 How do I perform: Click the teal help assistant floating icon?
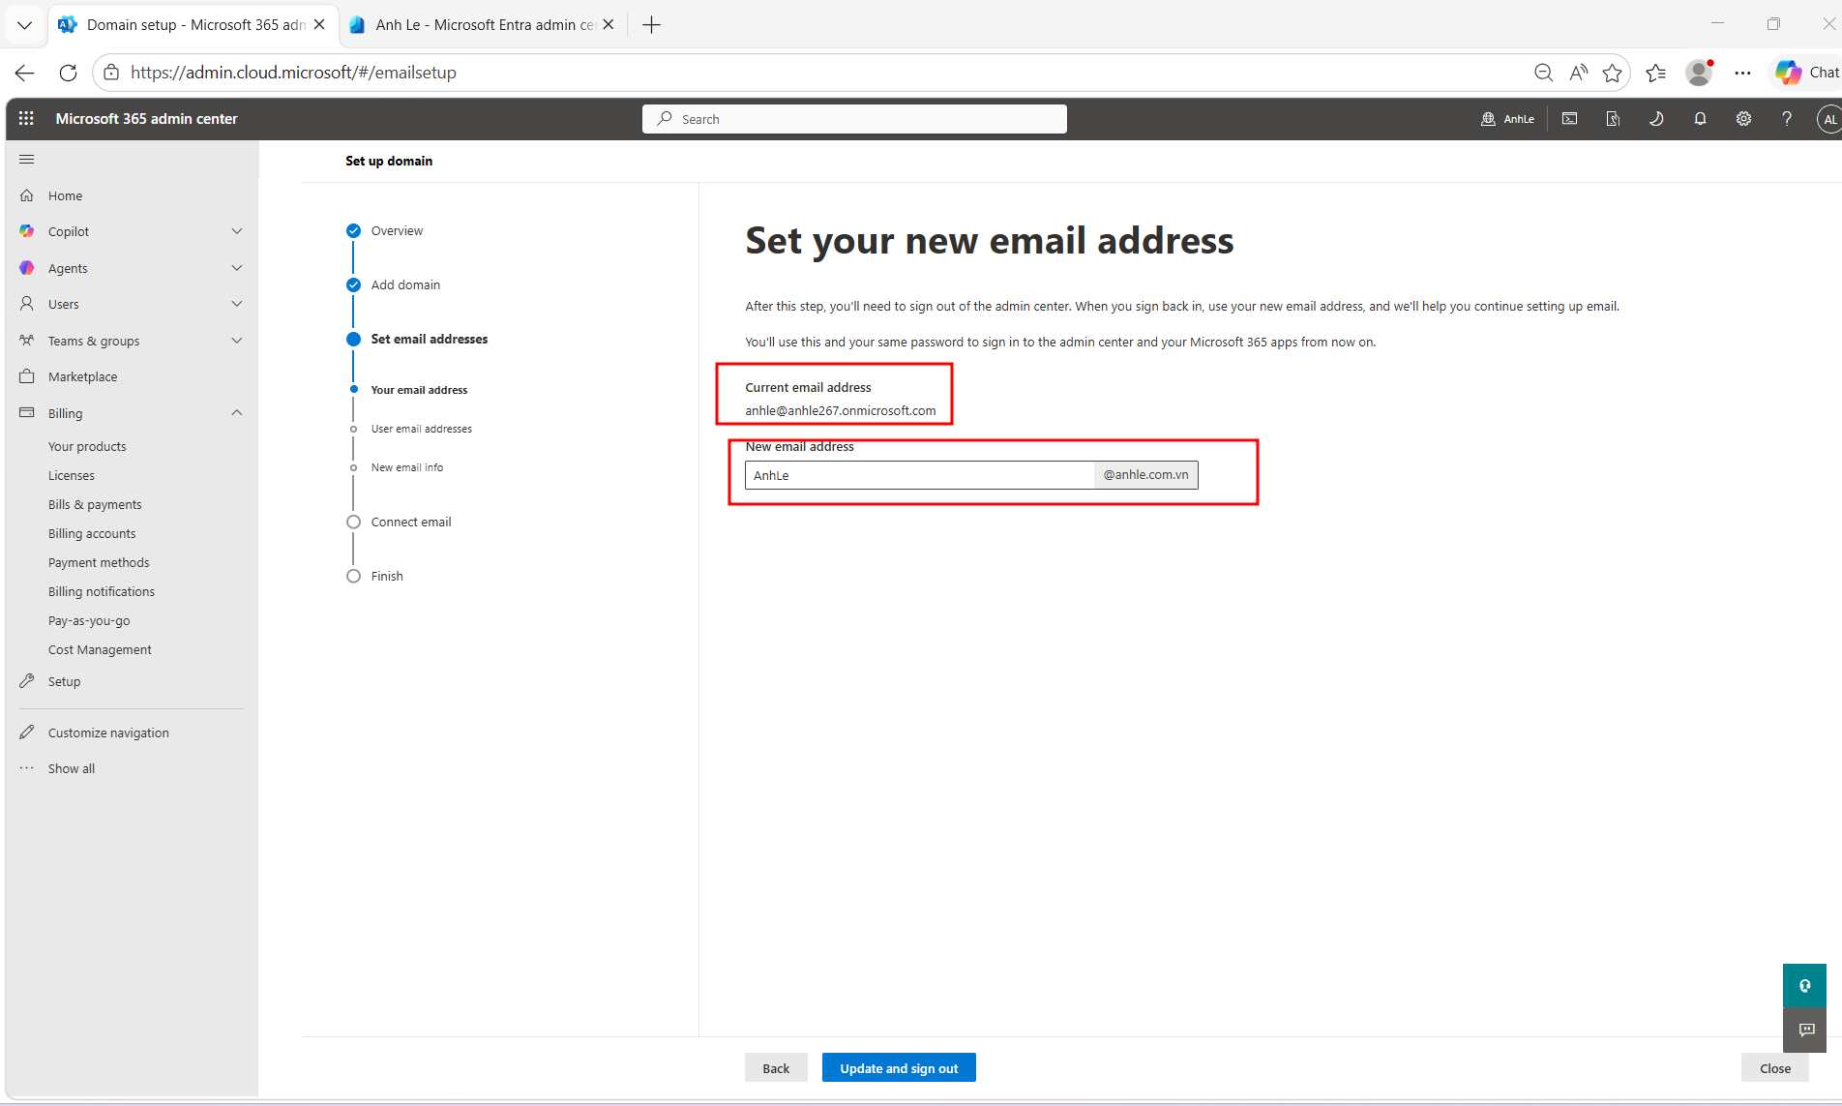(x=1804, y=986)
